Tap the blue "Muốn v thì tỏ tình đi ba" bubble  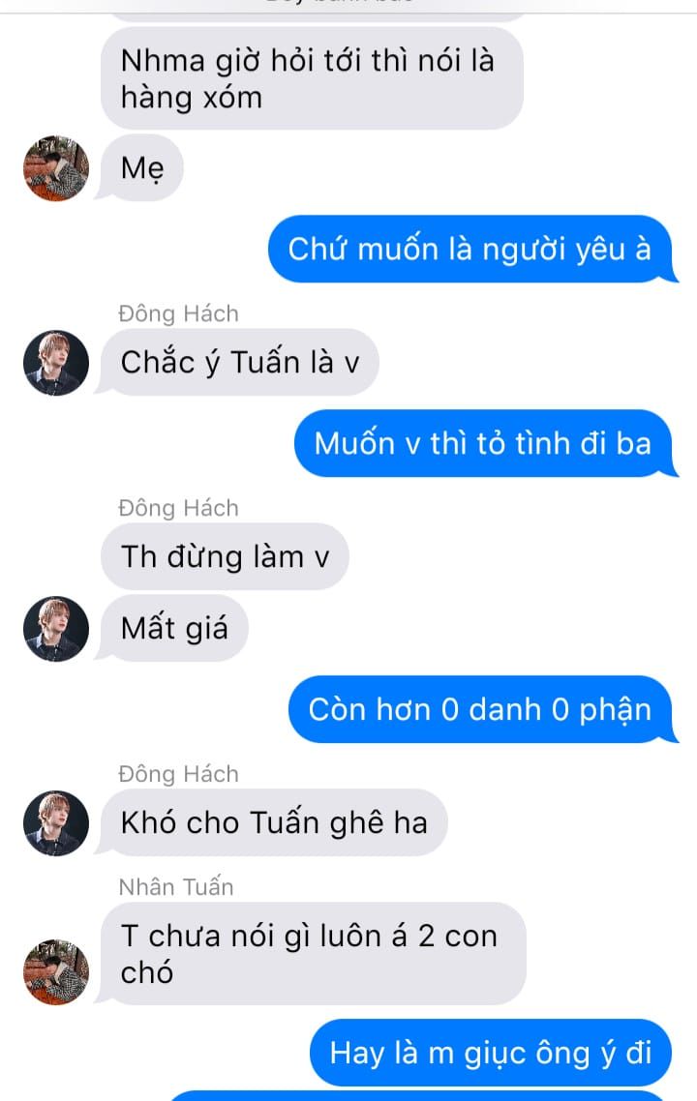click(483, 444)
